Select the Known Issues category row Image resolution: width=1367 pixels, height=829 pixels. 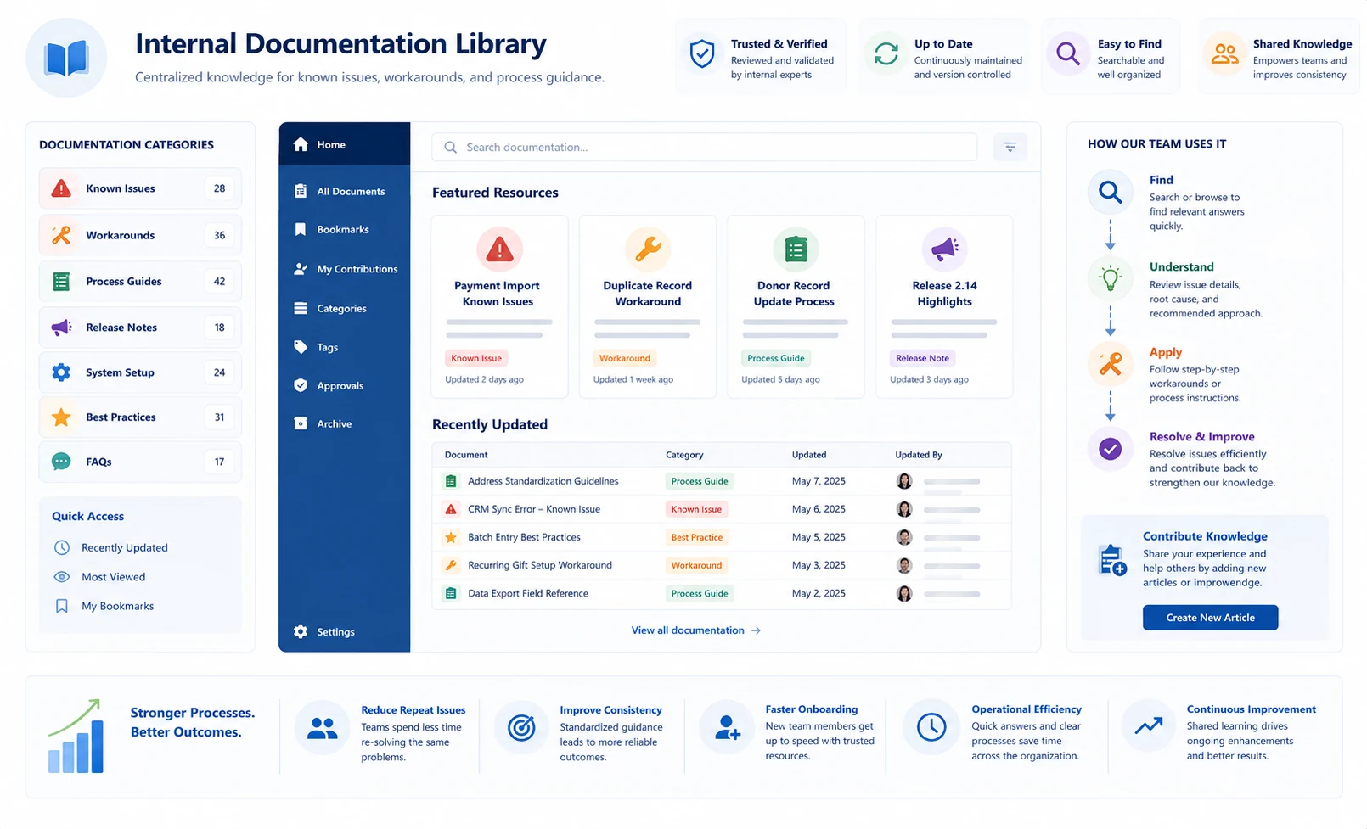tap(140, 188)
